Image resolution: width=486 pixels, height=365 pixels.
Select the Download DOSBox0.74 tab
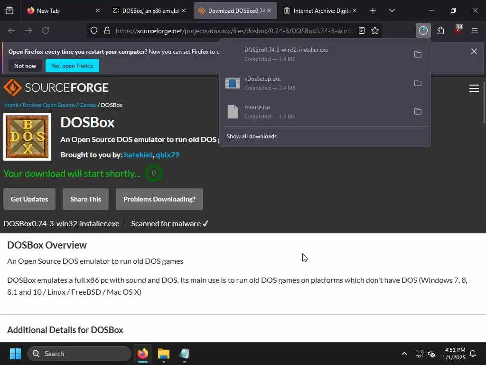coord(236,10)
